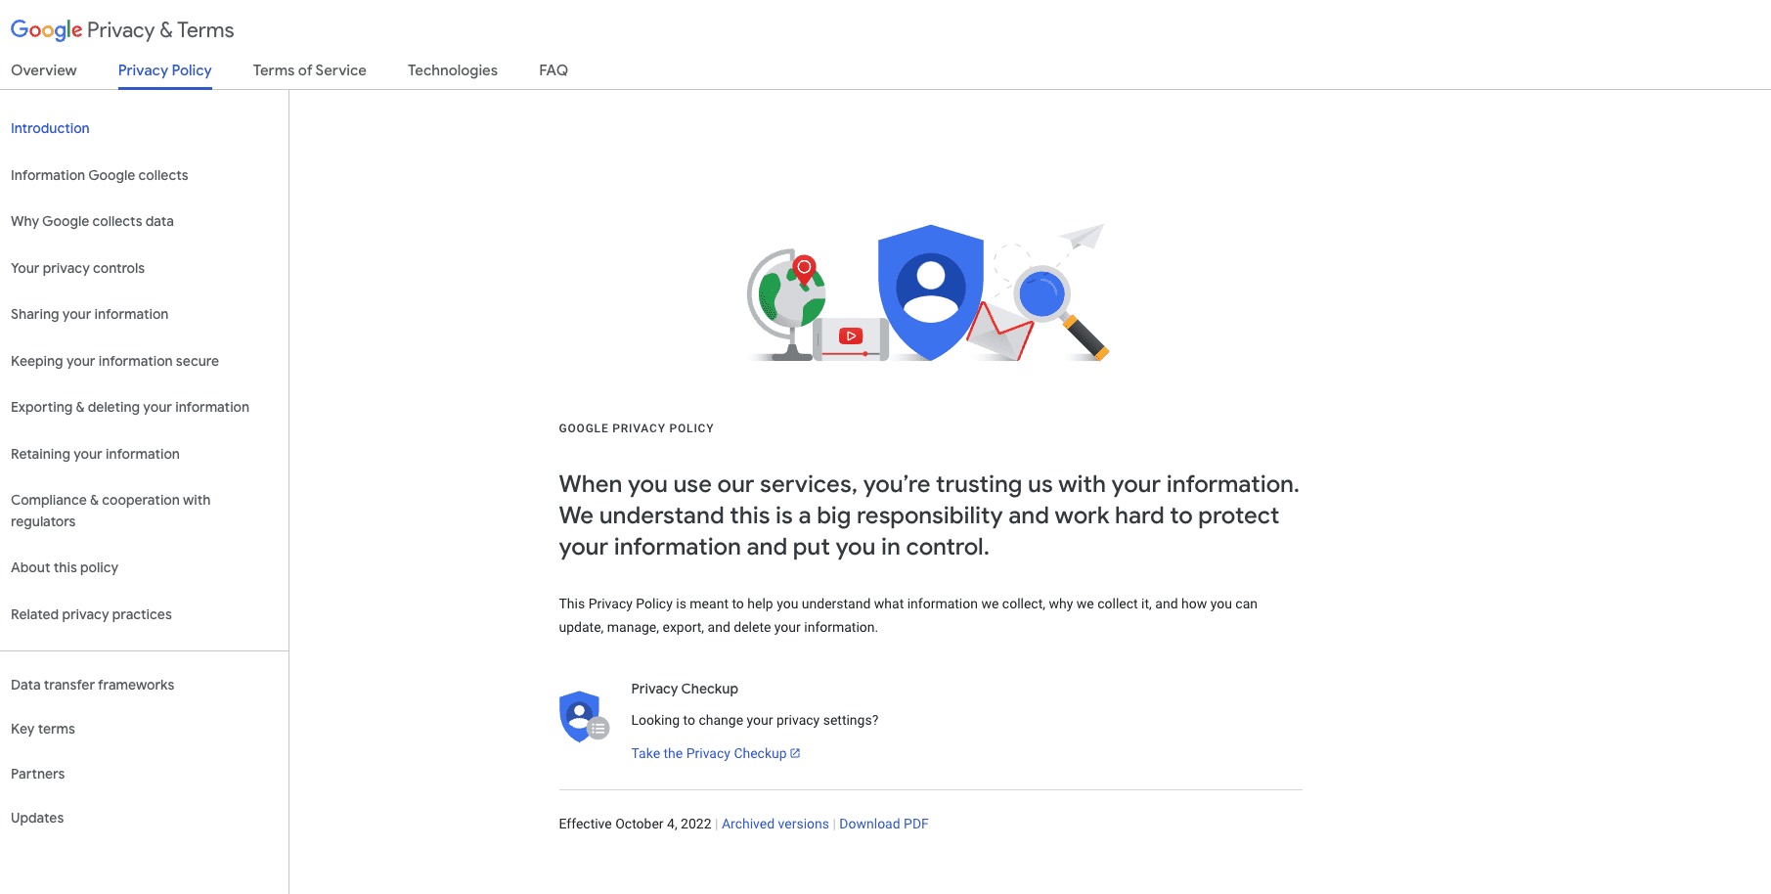1771x894 pixels.
Task: Go to Key terms section
Action: tap(42, 729)
